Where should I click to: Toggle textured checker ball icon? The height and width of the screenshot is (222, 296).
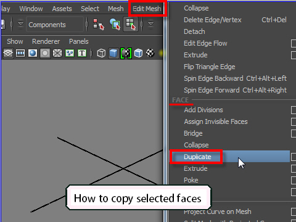click(x=150, y=53)
